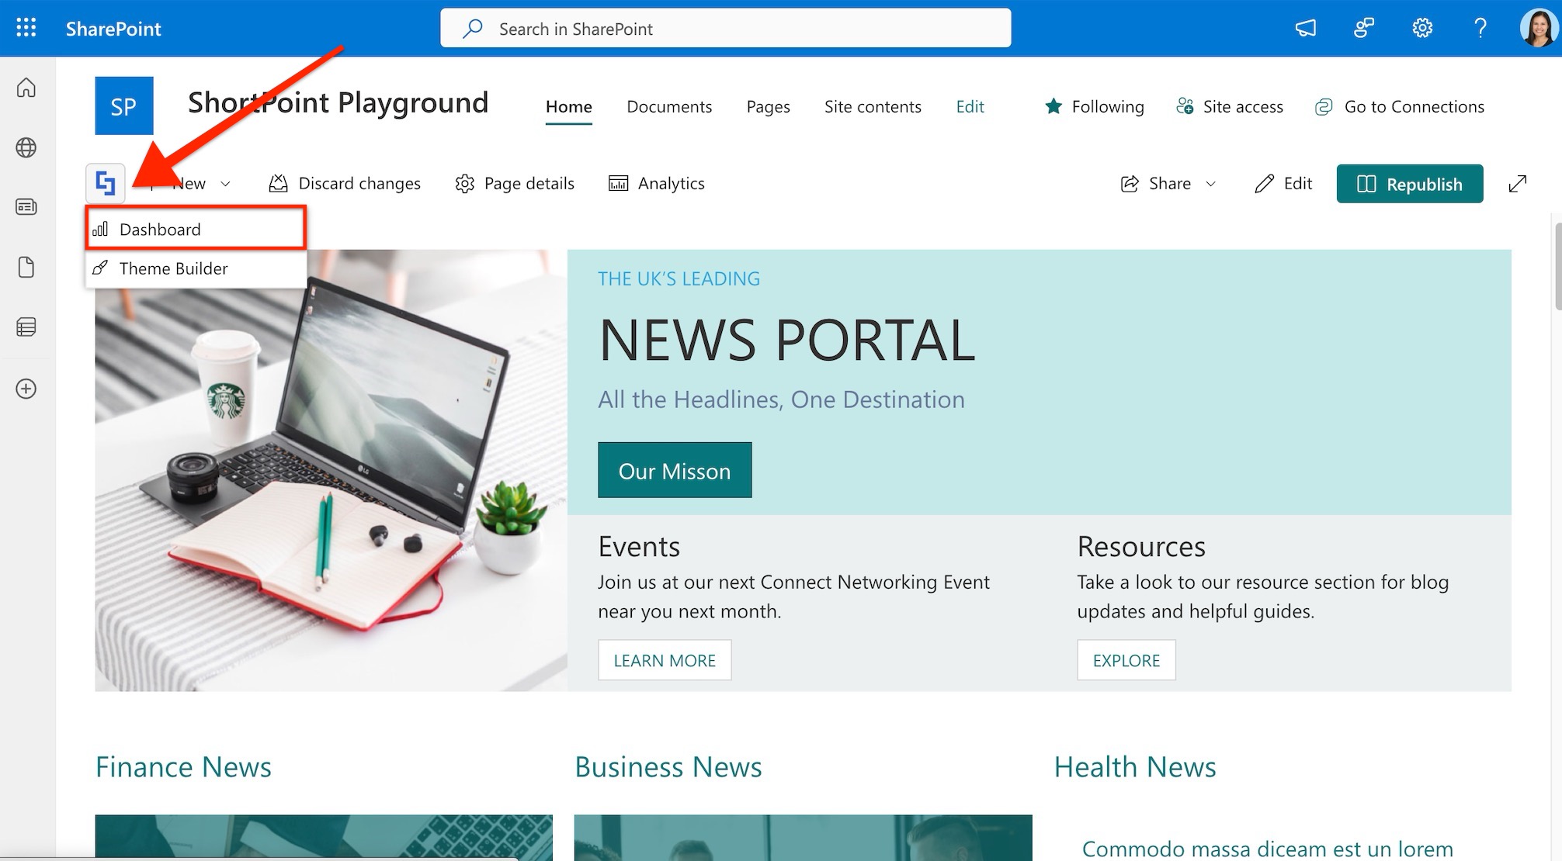Click in Search in SharePoint field
This screenshot has width=1562, height=861.
coord(725,29)
